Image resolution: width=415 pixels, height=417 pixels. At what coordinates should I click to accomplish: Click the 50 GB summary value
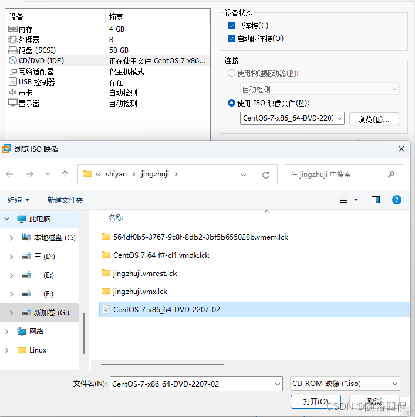coord(119,50)
